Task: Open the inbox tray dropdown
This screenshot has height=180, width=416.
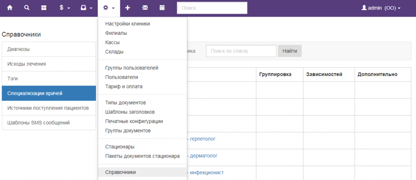Action: click(87, 8)
